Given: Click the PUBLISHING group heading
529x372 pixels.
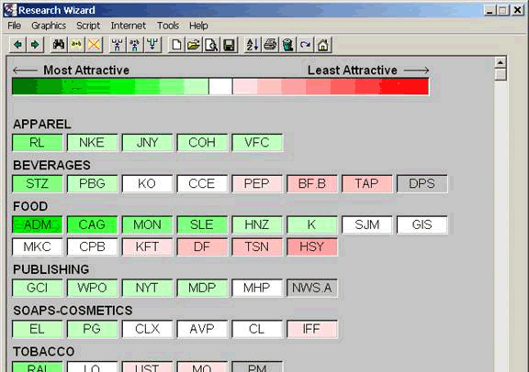Looking at the screenshot, I should [x=51, y=269].
